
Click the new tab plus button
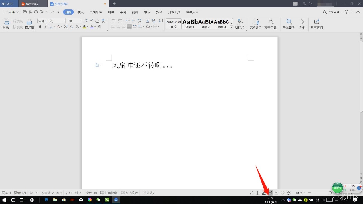114,4
